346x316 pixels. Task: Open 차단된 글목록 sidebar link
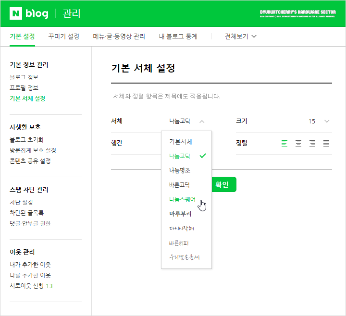(x=27, y=213)
